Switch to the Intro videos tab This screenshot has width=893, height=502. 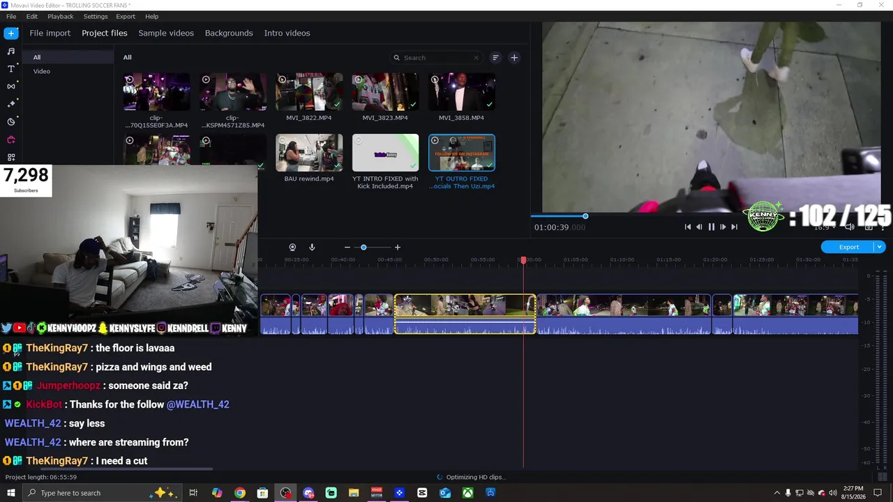[x=287, y=33]
